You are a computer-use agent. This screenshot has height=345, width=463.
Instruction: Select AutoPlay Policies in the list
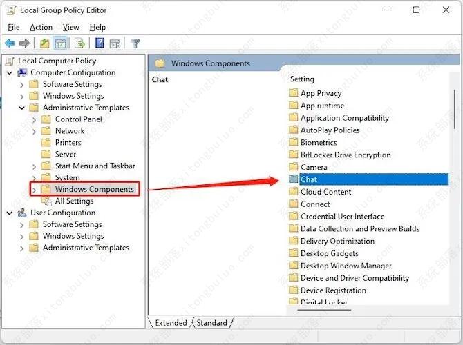[330, 130]
